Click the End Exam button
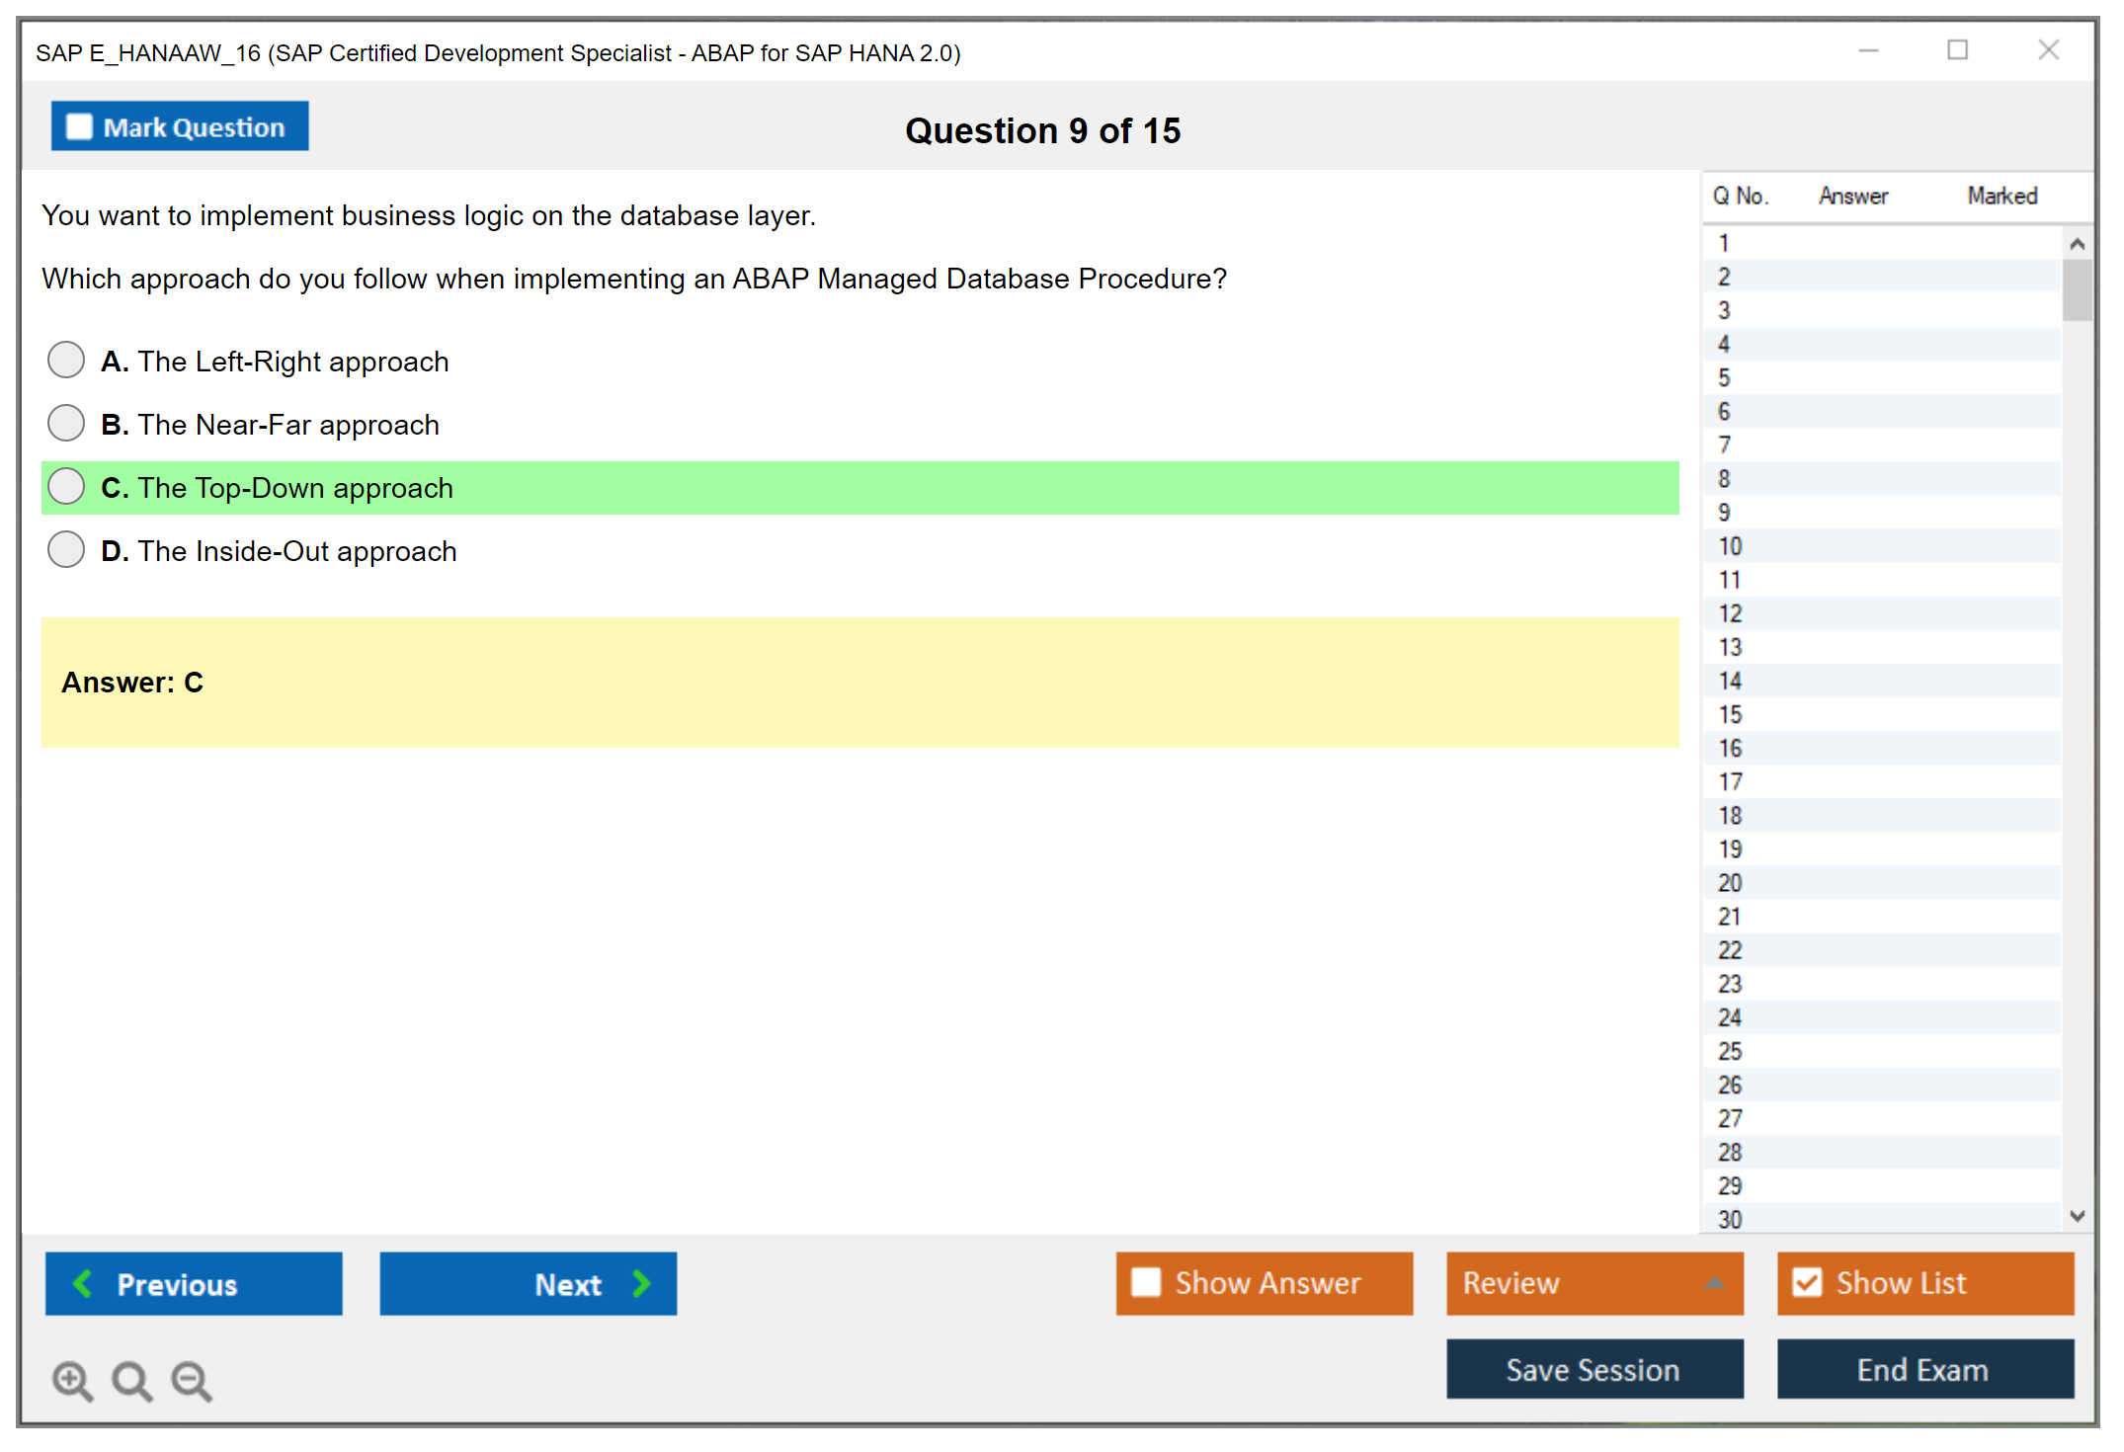2124x1452 pixels. [1923, 1369]
